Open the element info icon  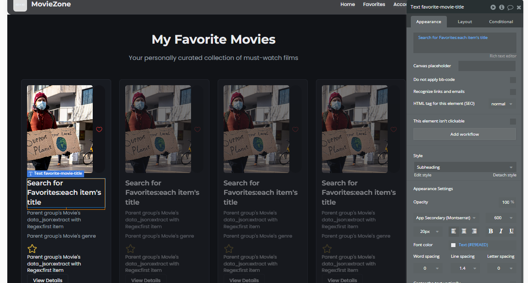coord(501,7)
